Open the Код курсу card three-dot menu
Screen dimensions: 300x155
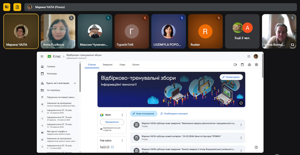coord(122,141)
